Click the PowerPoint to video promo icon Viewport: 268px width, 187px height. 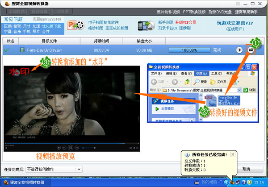point(75,25)
